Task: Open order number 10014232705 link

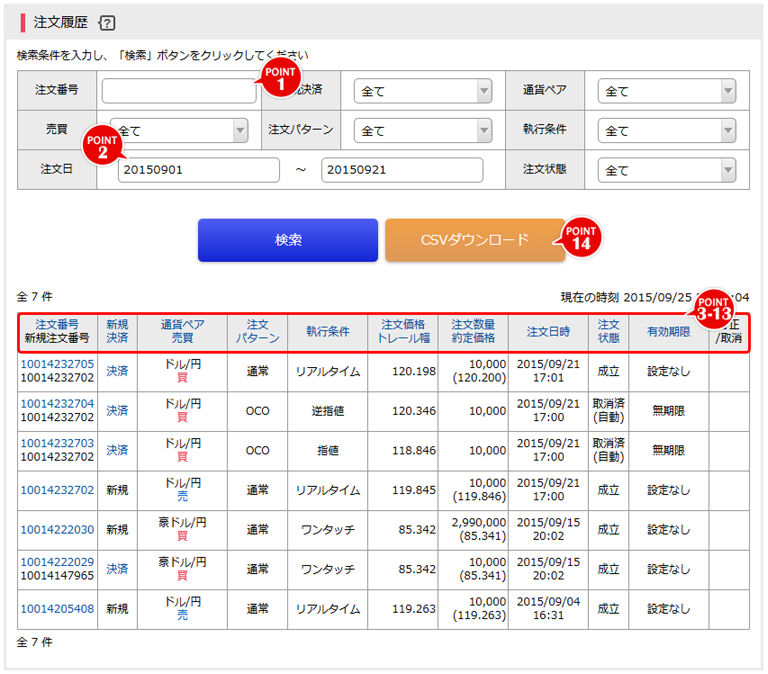Action: [57, 364]
